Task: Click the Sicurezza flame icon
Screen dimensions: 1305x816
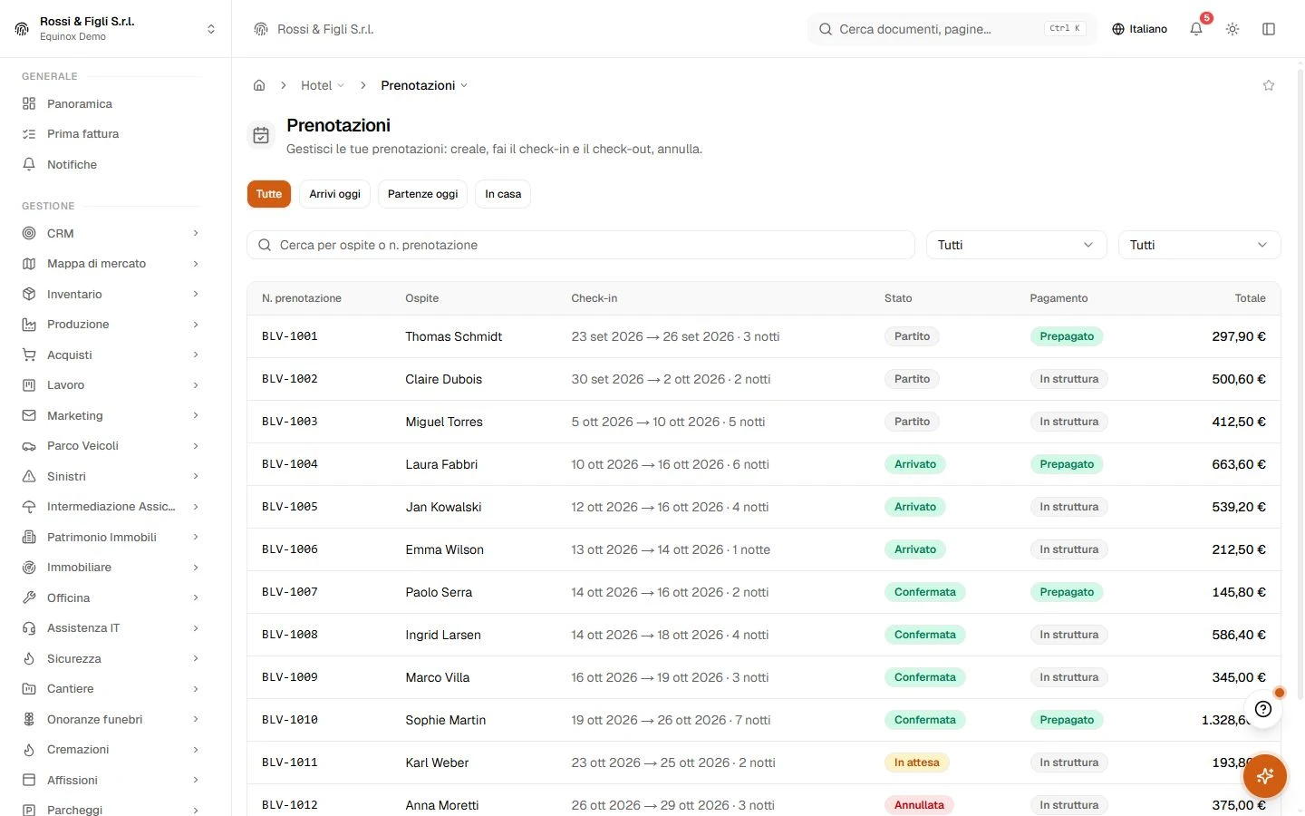Action: tap(29, 658)
